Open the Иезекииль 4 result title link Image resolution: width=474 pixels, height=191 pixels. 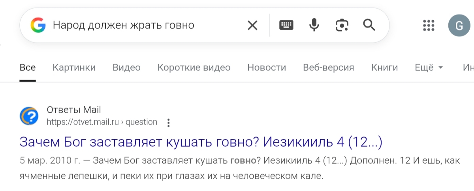point(201,142)
